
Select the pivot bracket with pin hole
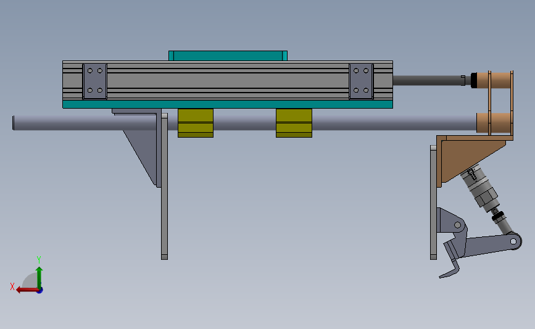click(x=451, y=221)
